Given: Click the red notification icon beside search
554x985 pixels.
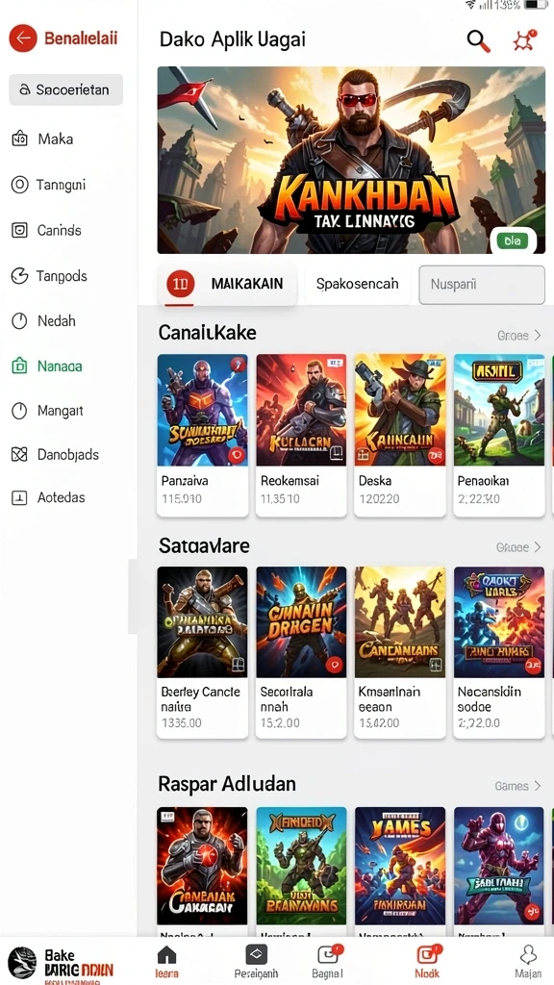Looking at the screenshot, I should 524,40.
